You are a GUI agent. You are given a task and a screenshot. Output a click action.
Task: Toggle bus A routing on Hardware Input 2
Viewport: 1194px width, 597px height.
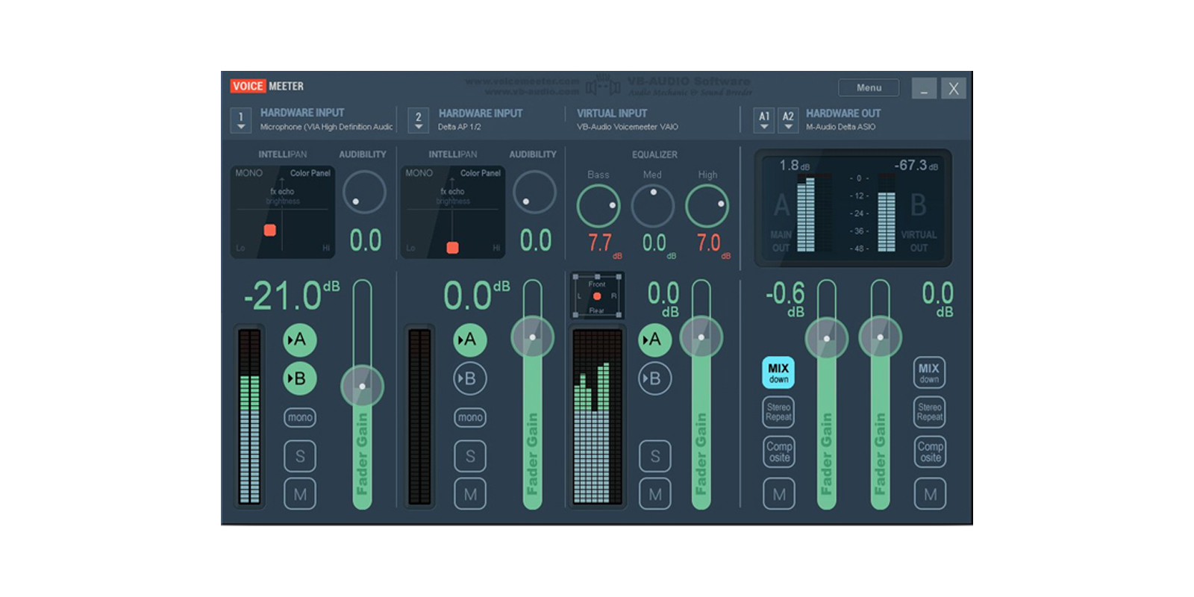click(470, 340)
